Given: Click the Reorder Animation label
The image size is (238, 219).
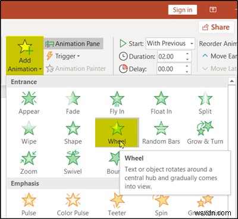Looking at the screenshot, I should click(218, 44).
